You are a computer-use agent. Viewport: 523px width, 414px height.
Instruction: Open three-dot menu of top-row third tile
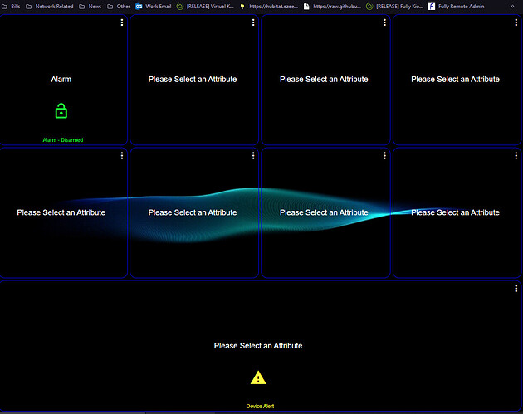pos(384,22)
